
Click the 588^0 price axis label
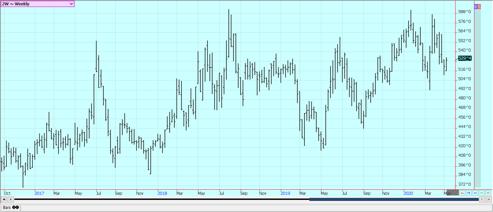pyautogui.click(x=465, y=12)
